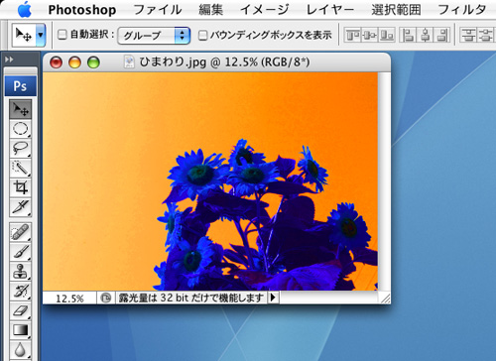The height and width of the screenshot is (361, 496).
Task: Open the Apple menu
Action: coord(25,9)
